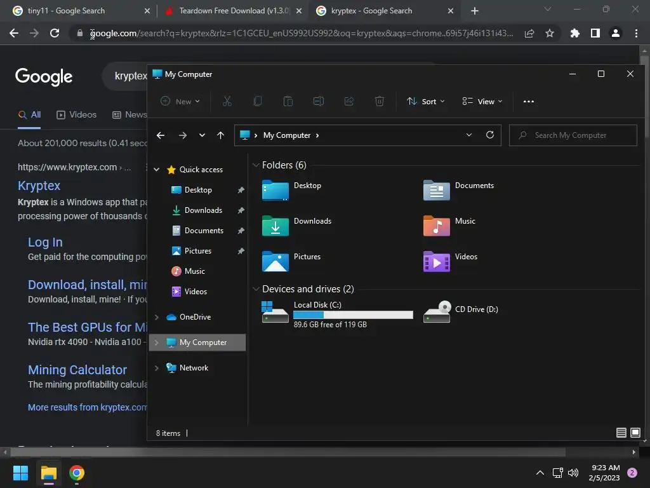Expand the OneDrive tree node

(157, 317)
